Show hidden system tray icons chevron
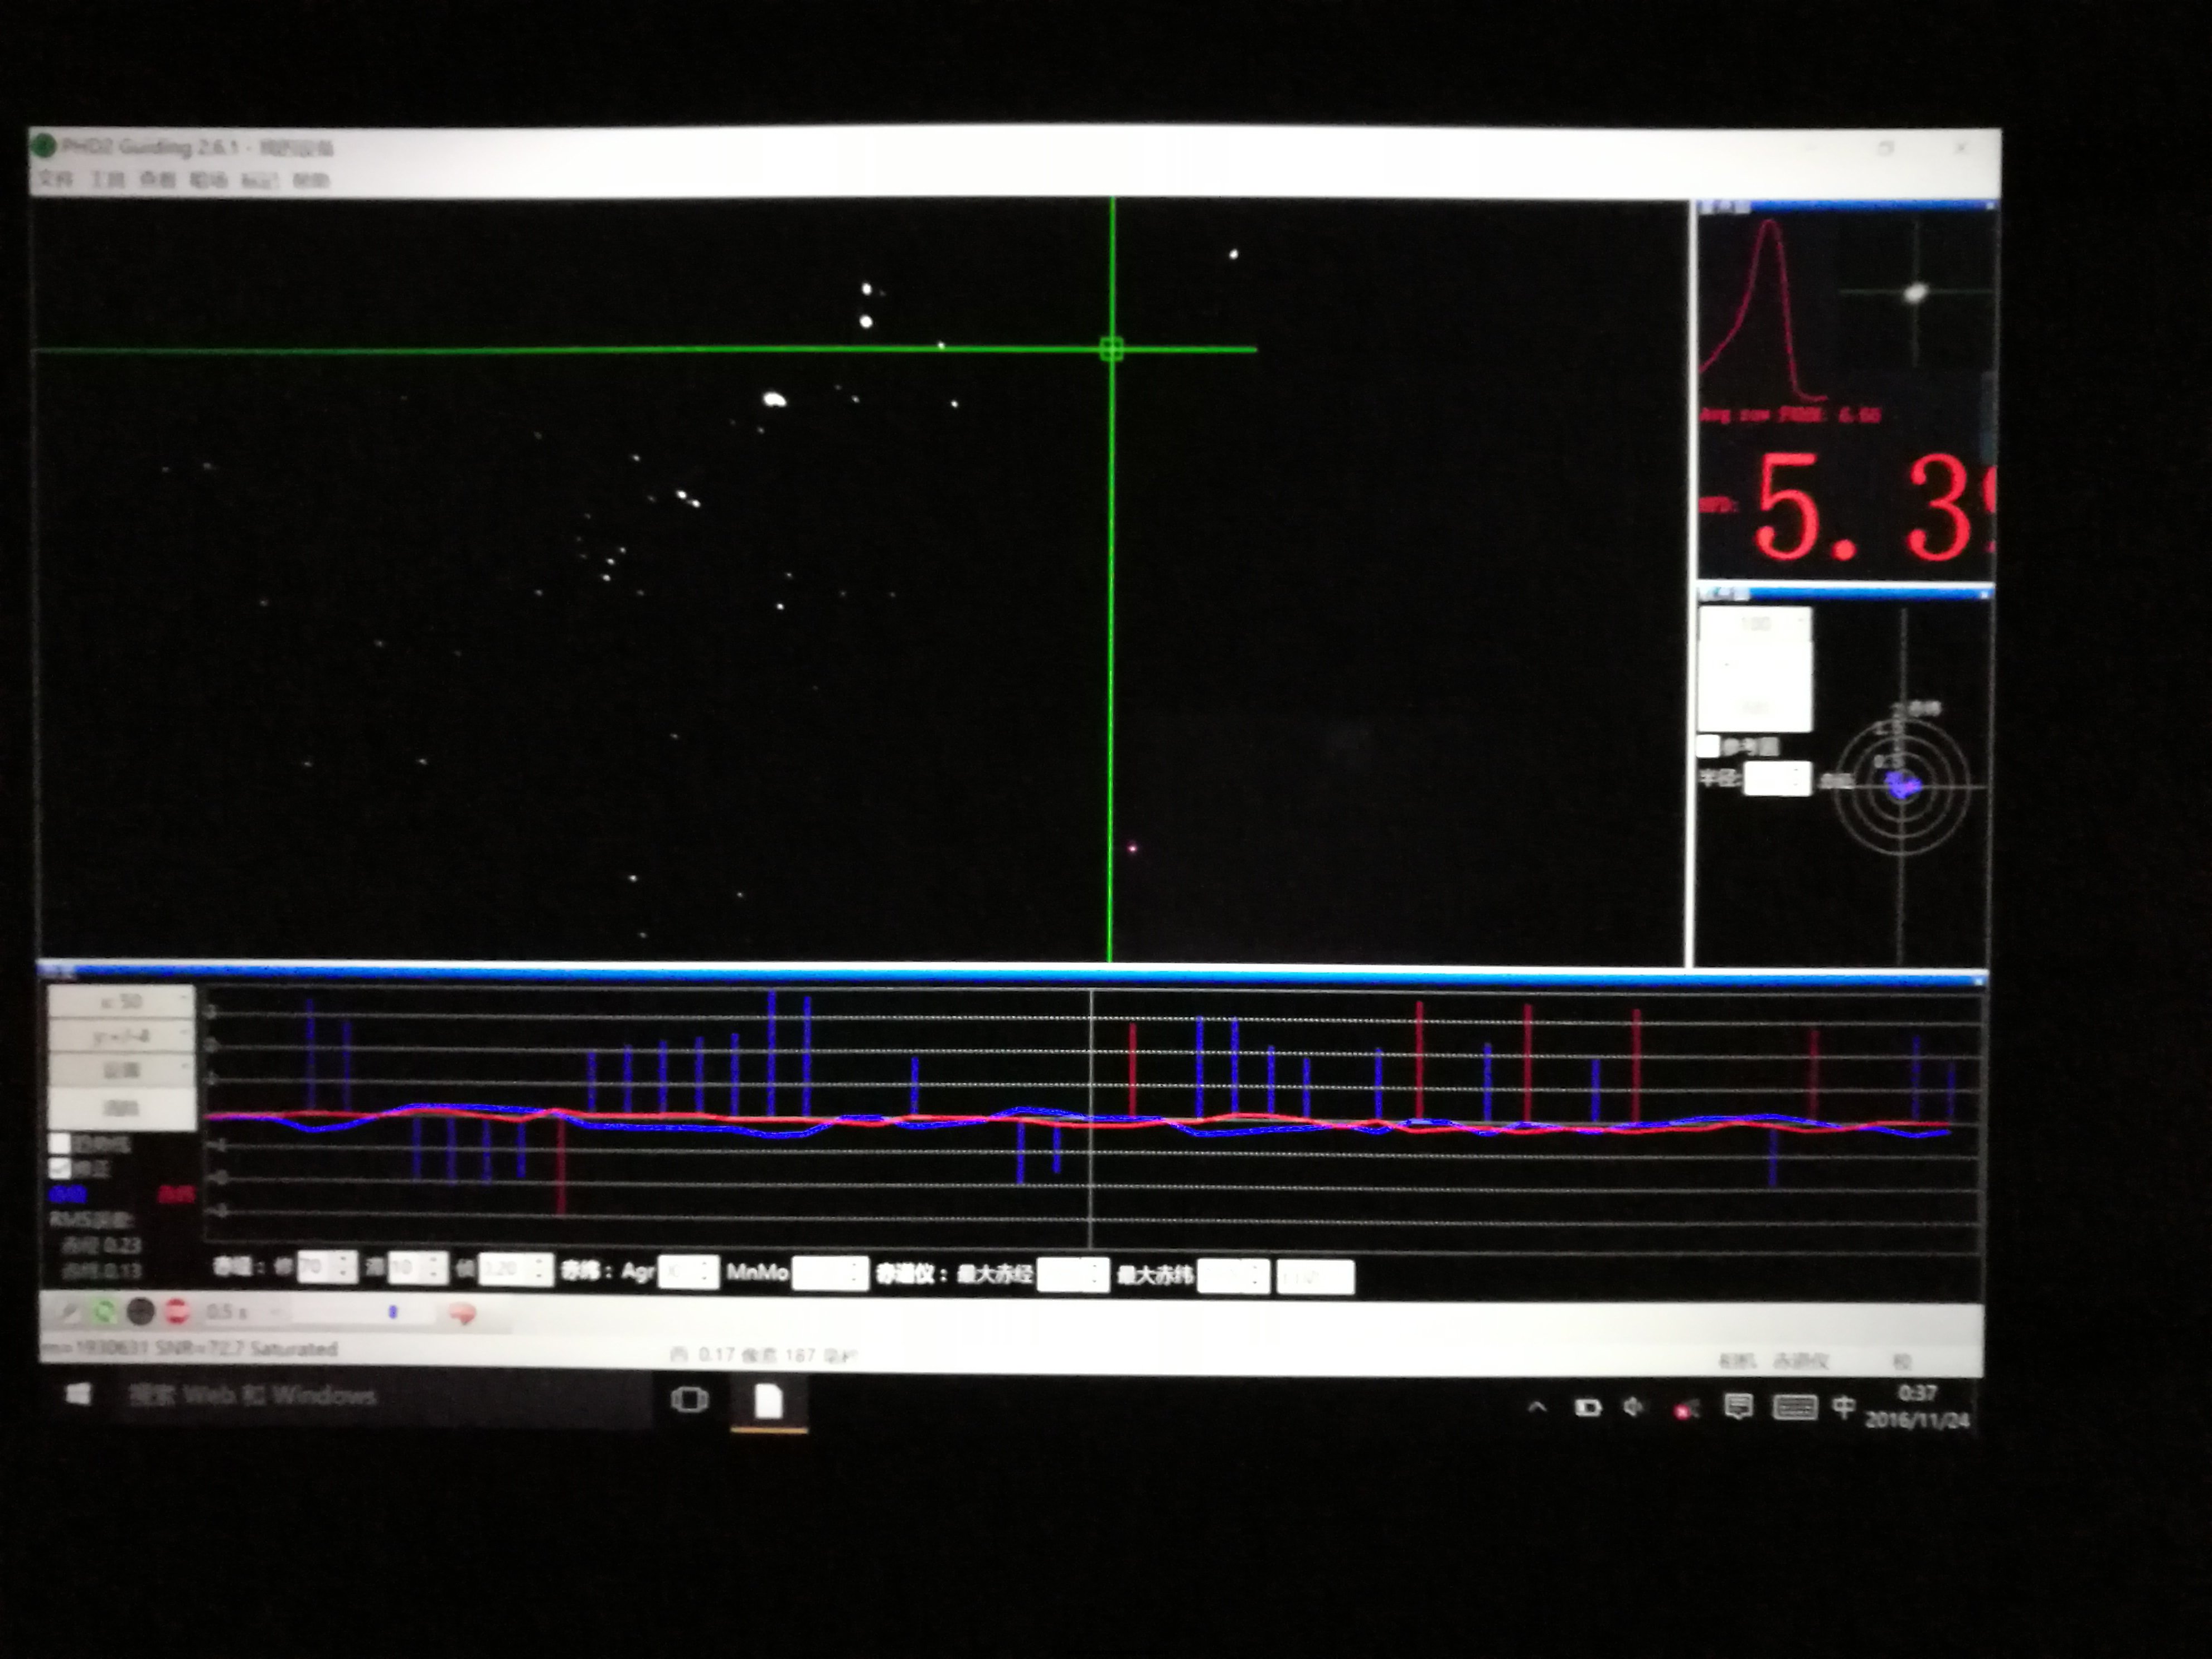 pyautogui.click(x=1537, y=1407)
